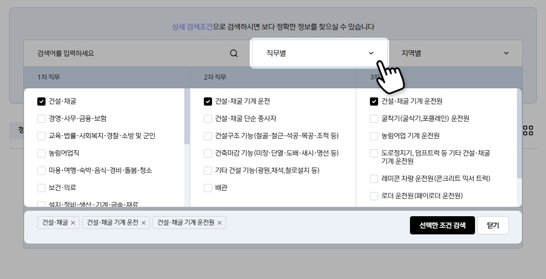
Task: Click the magnifying glass search icon
Action: point(234,53)
